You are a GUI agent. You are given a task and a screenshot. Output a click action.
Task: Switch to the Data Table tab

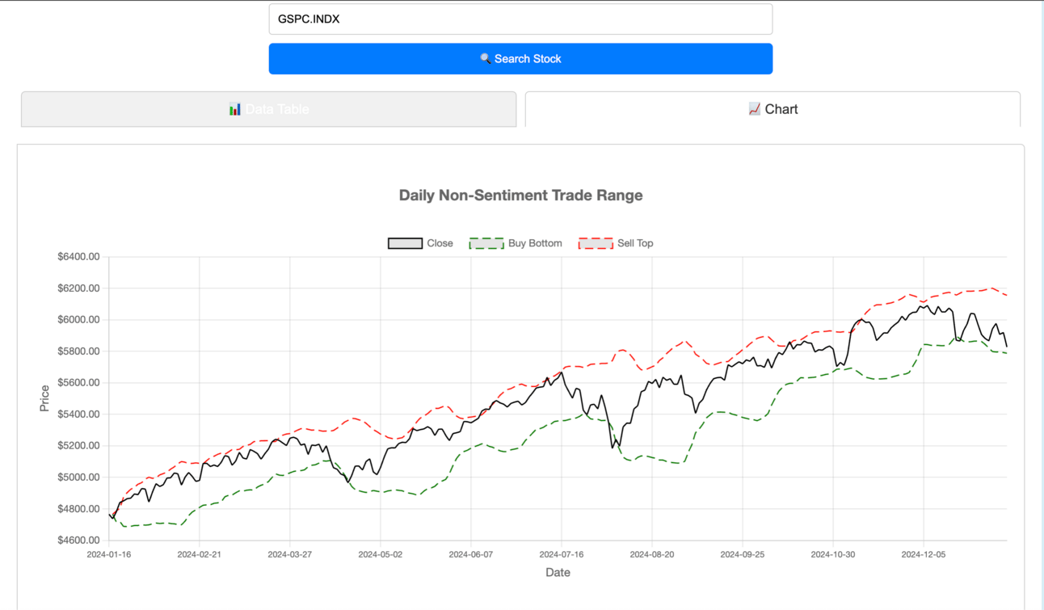click(x=269, y=109)
